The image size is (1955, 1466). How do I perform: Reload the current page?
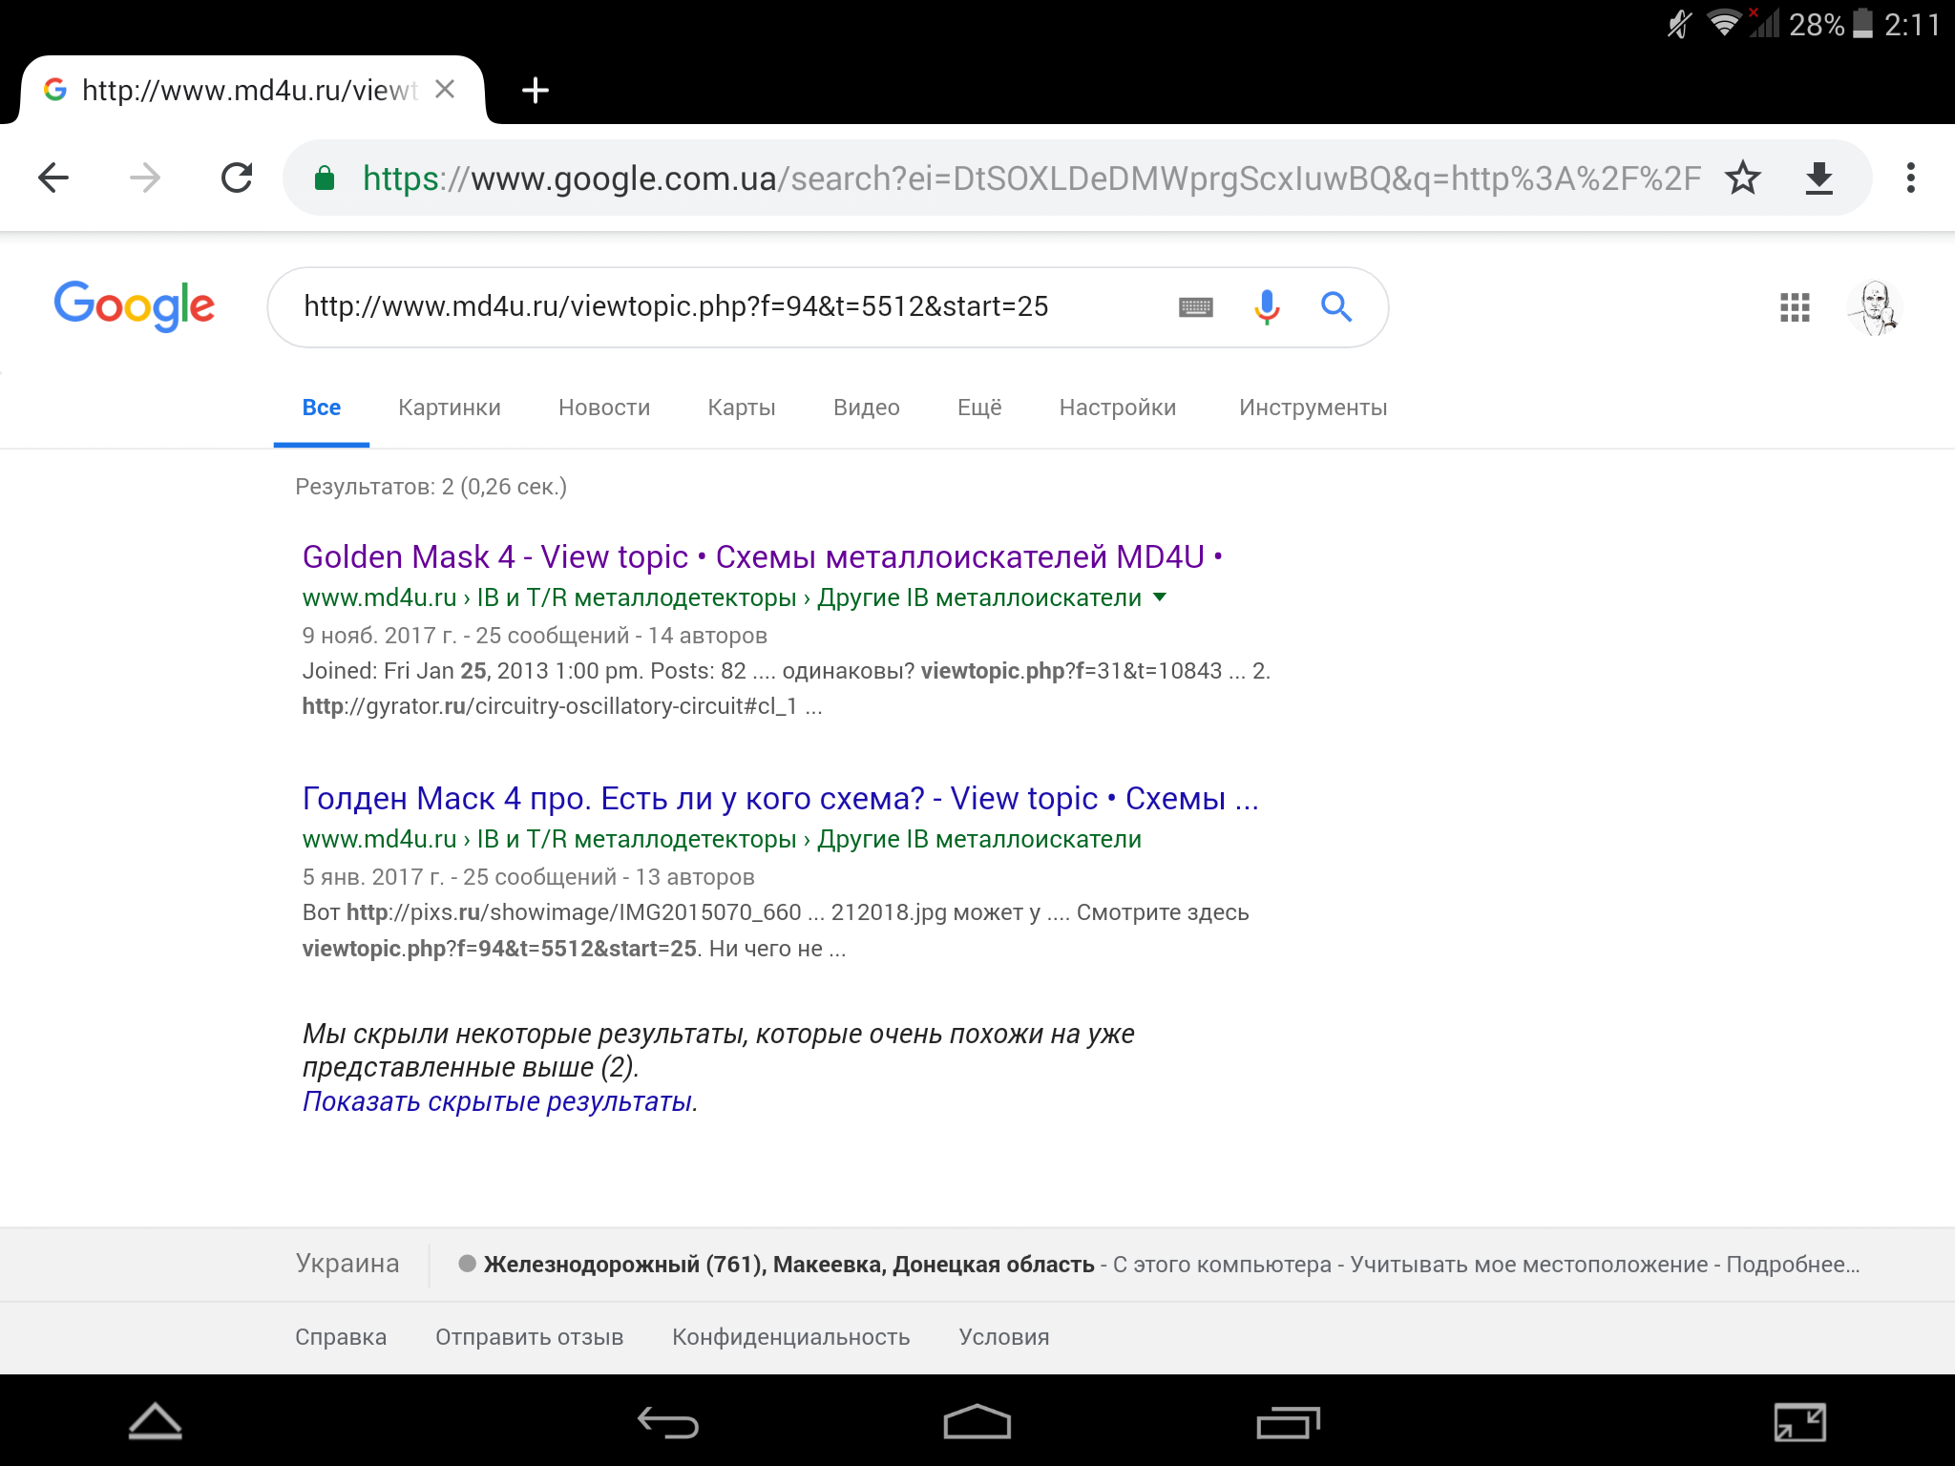237,178
